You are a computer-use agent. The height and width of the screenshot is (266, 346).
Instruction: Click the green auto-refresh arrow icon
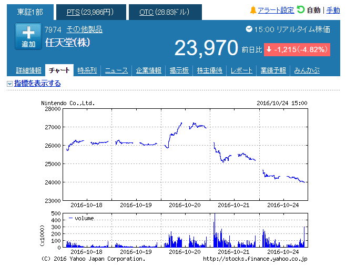(x=301, y=9)
